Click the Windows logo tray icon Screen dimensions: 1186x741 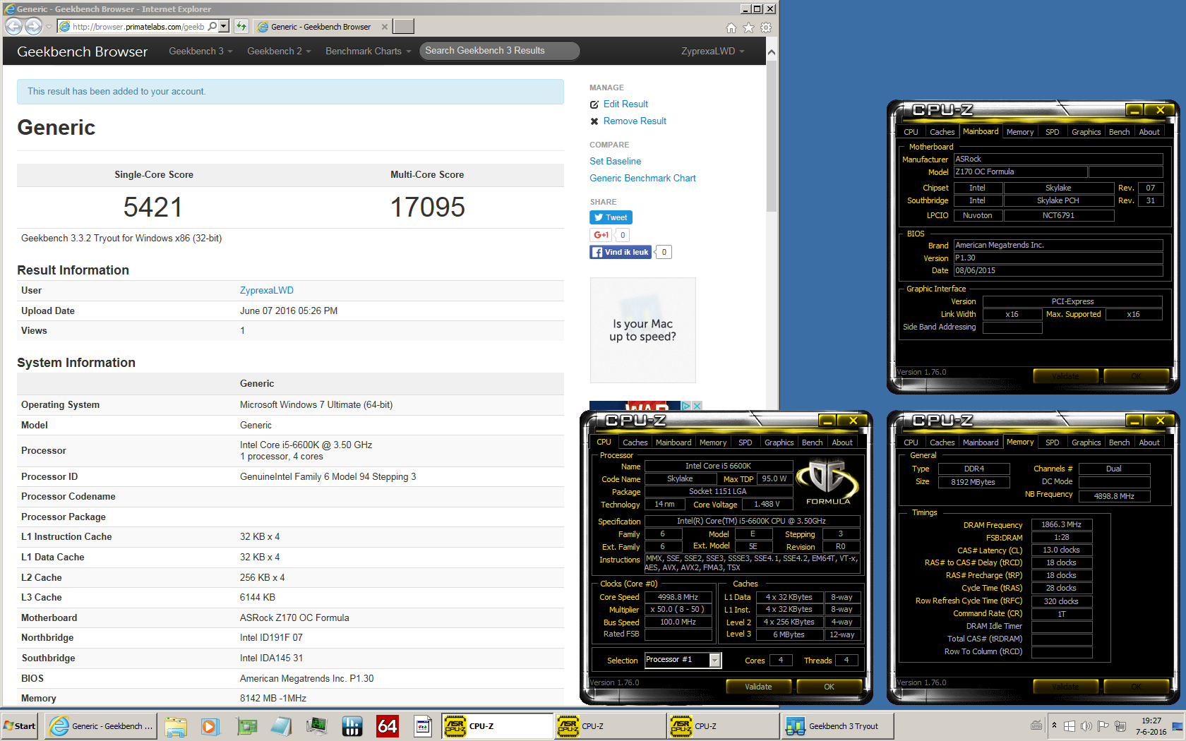(x=1070, y=725)
